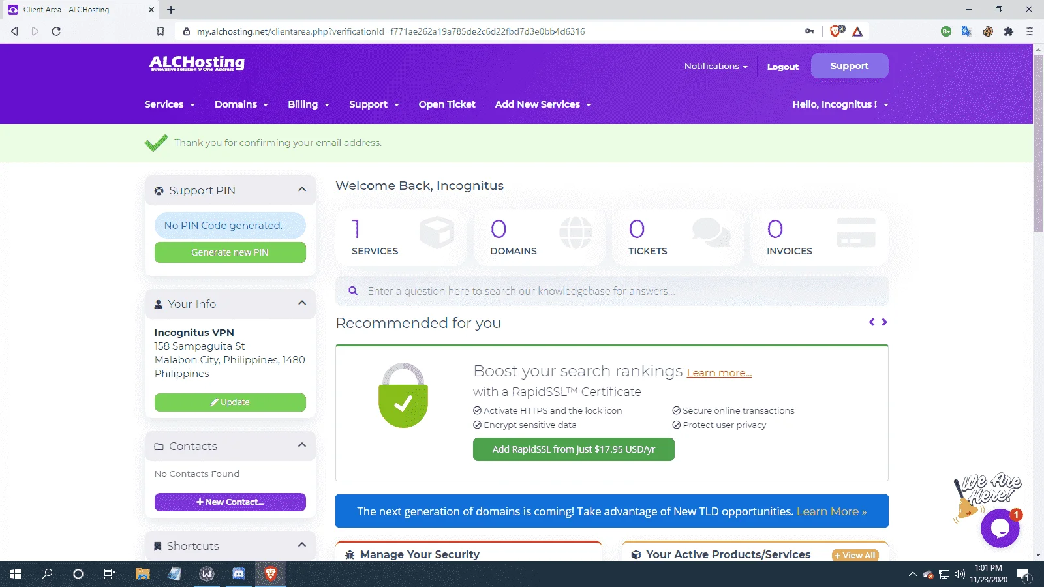Open the 0 Tickets stat tile
This screenshot has width=1044, height=587.
pos(678,237)
